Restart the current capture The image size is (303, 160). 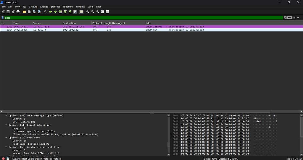[x=13, y=12]
